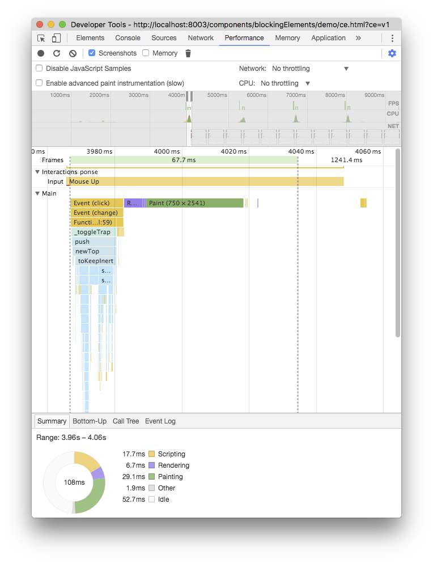Select the 1241.4 ms frame
The height and width of the screenshot is (563, 433).
point(346,160)
